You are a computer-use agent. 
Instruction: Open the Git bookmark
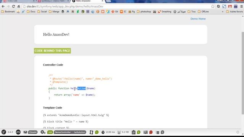coord(115,12)
